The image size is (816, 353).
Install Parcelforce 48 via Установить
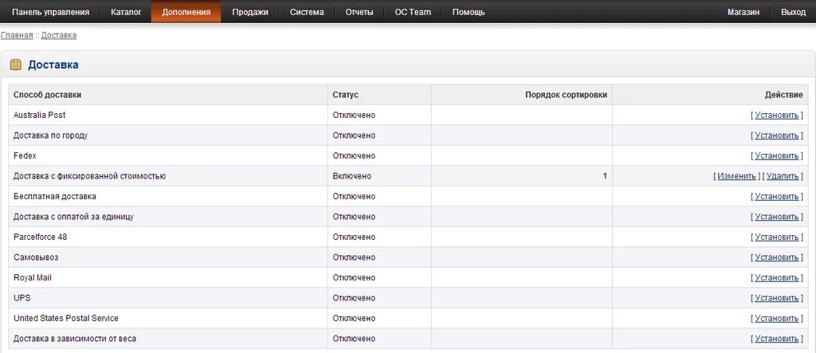pyautogui.click(x=776, y=237)
